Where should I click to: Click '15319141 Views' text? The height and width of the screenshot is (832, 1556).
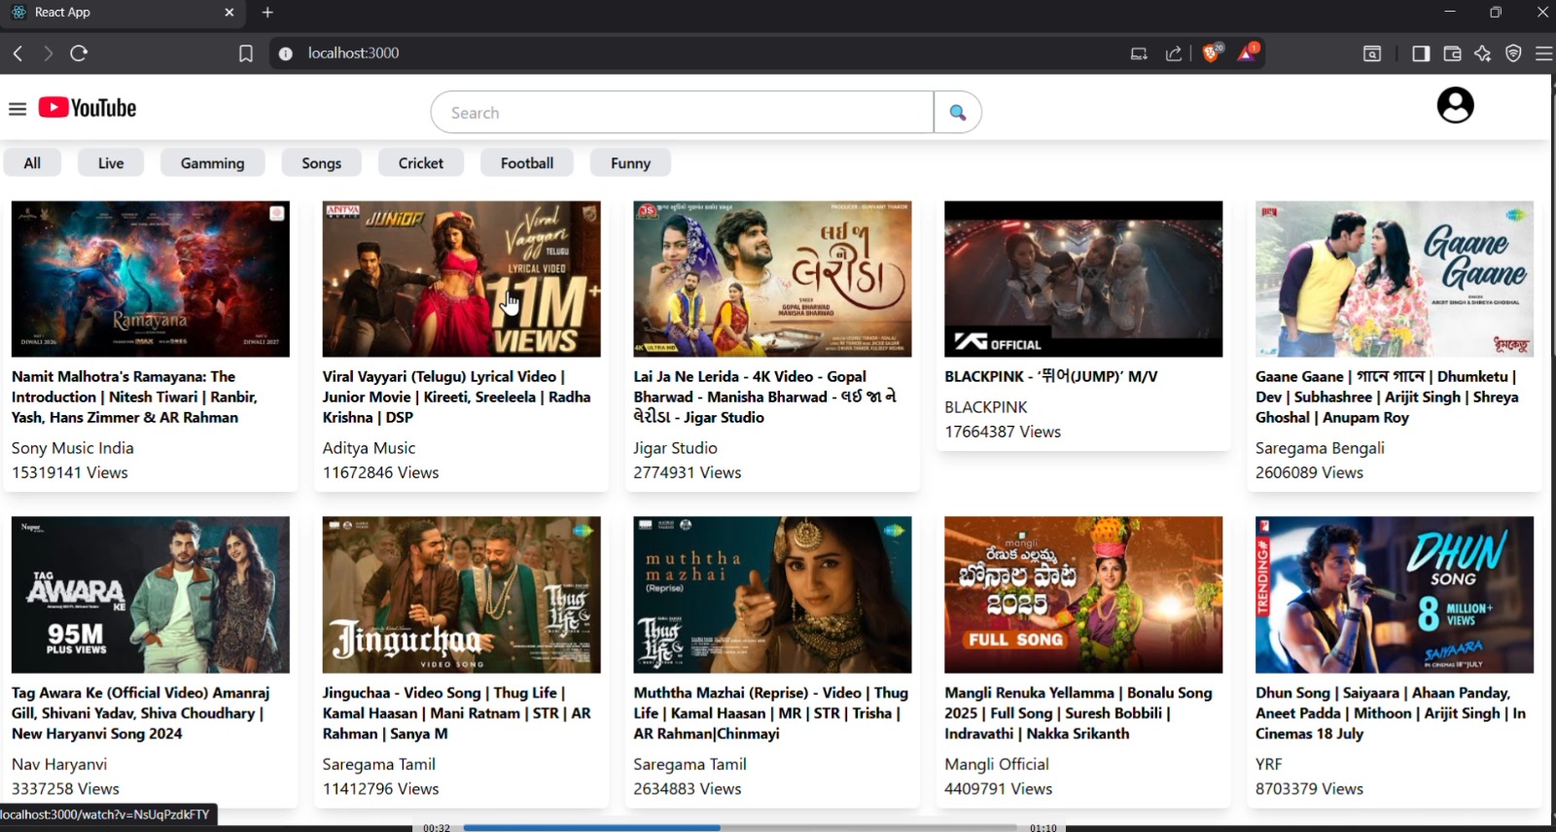click(70, 472)
